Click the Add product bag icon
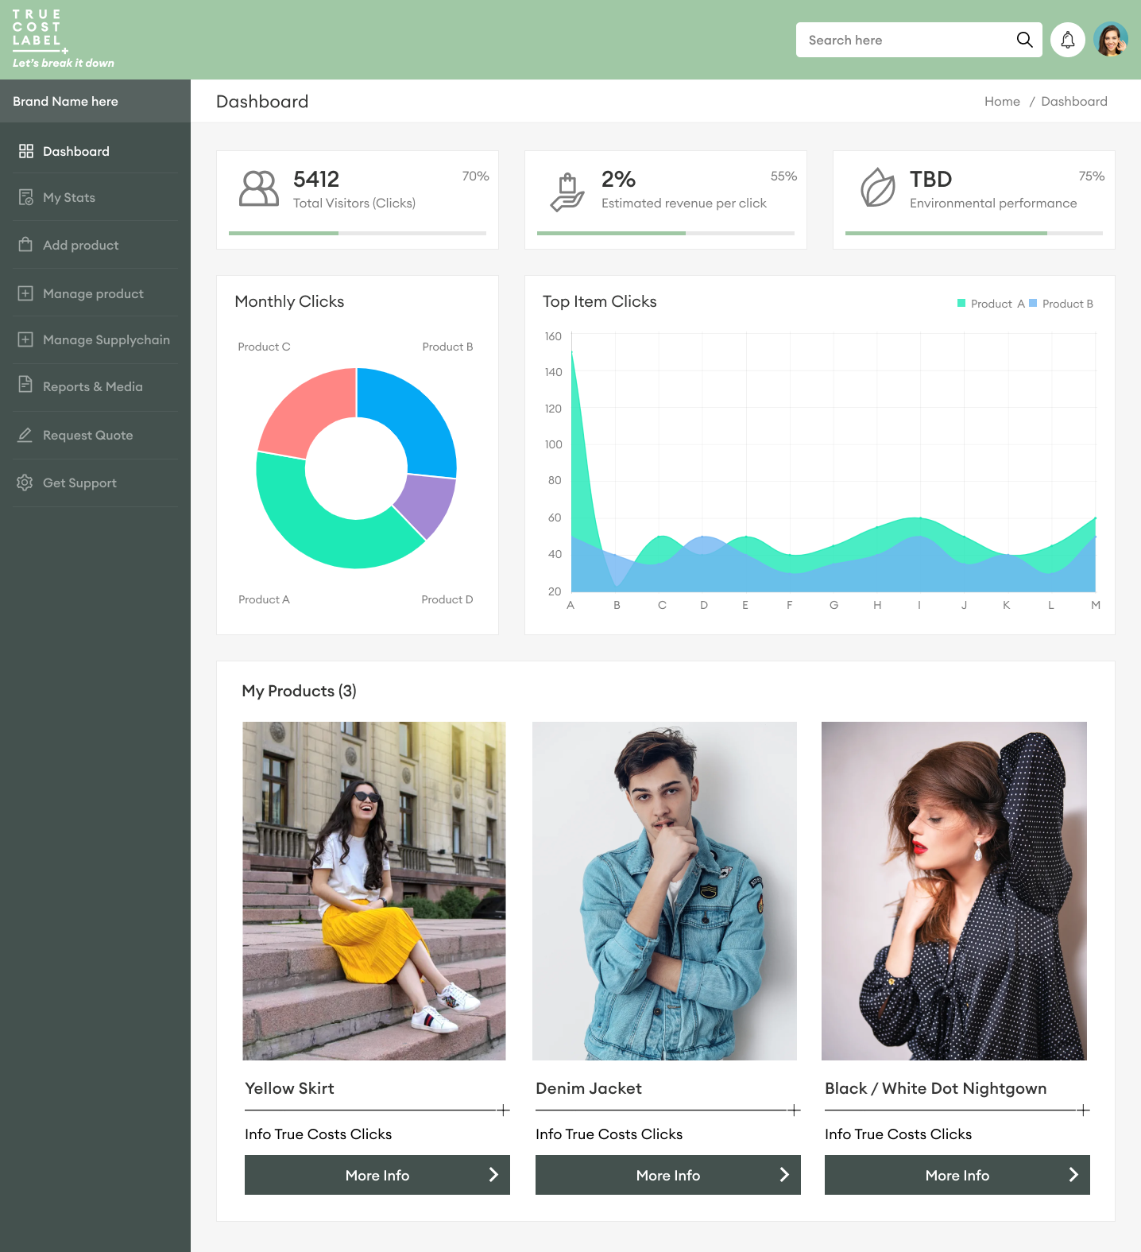The width and height of the screenshot is (1141, 1252). [25, 244]
